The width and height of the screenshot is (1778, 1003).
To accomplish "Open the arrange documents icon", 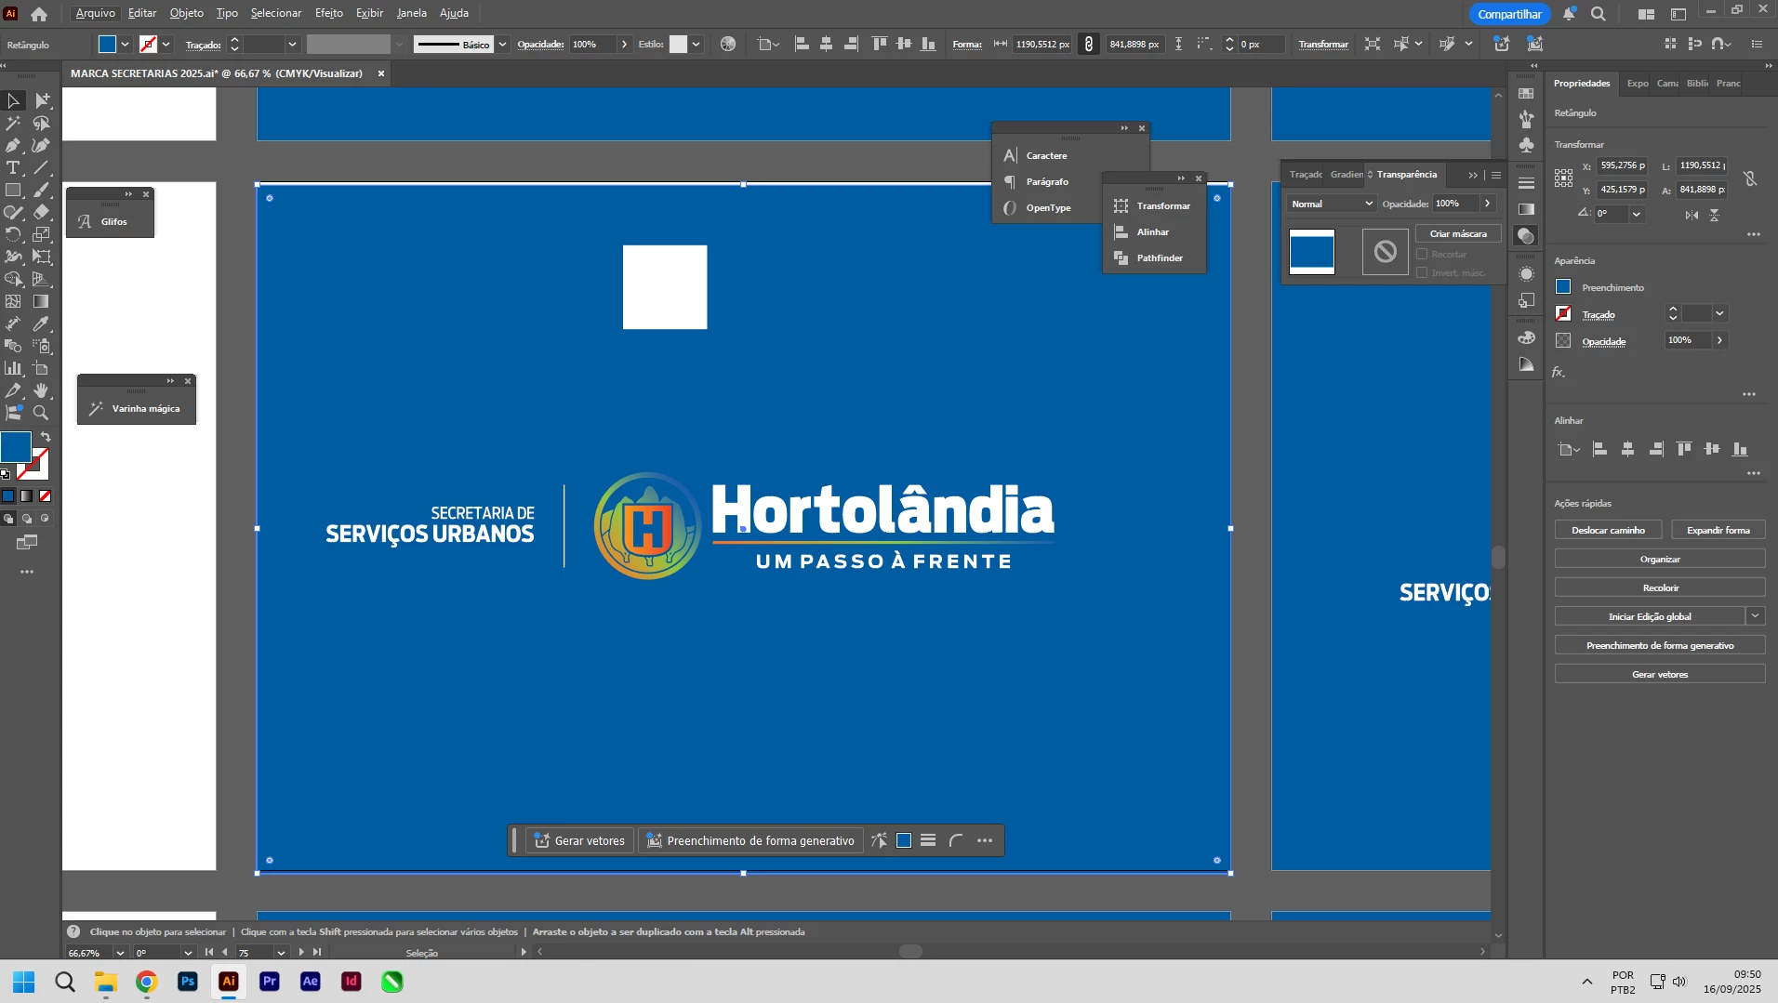I will pos(1646,14).
